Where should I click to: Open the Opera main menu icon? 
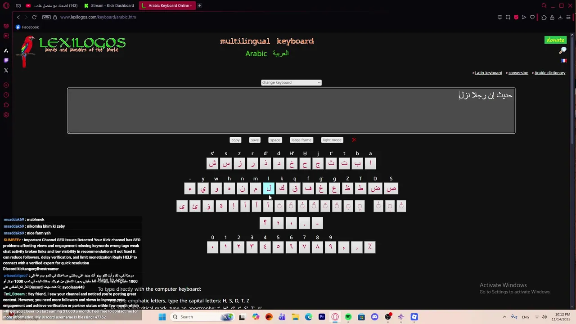point(6,6)
